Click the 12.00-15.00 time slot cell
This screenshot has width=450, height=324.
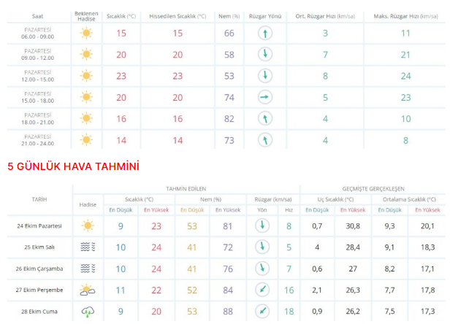37,75
